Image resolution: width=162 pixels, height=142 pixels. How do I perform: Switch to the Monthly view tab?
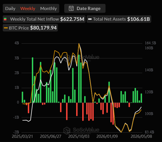tap(48, 9)
